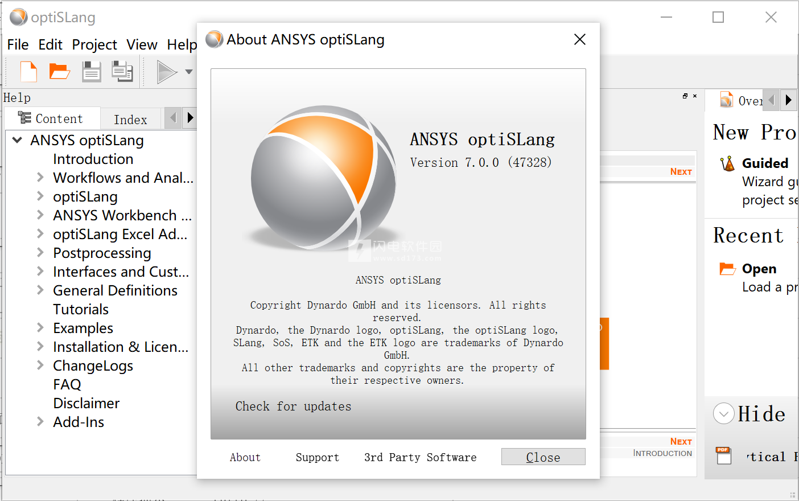This screenshot has width=799, height=501.
Task: Click the Guided Wizard icon
Action: (x=727, y=163)
